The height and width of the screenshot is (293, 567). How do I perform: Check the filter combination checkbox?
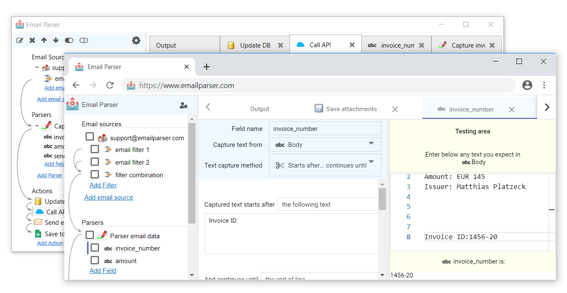tap(95, 174)
